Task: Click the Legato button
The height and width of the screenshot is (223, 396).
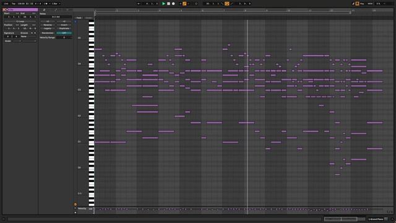Action: [x=48, y=28]
